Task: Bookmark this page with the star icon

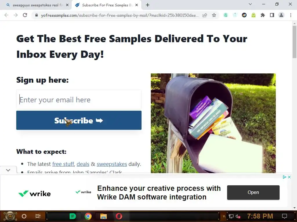Action: [x=214, y=15]
